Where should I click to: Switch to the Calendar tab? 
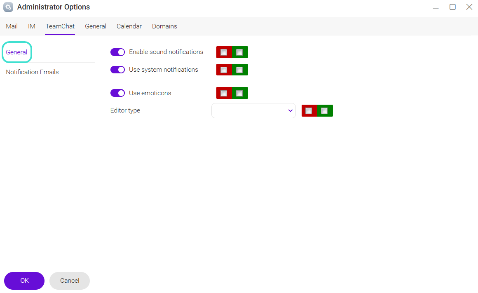pos(129,26)
